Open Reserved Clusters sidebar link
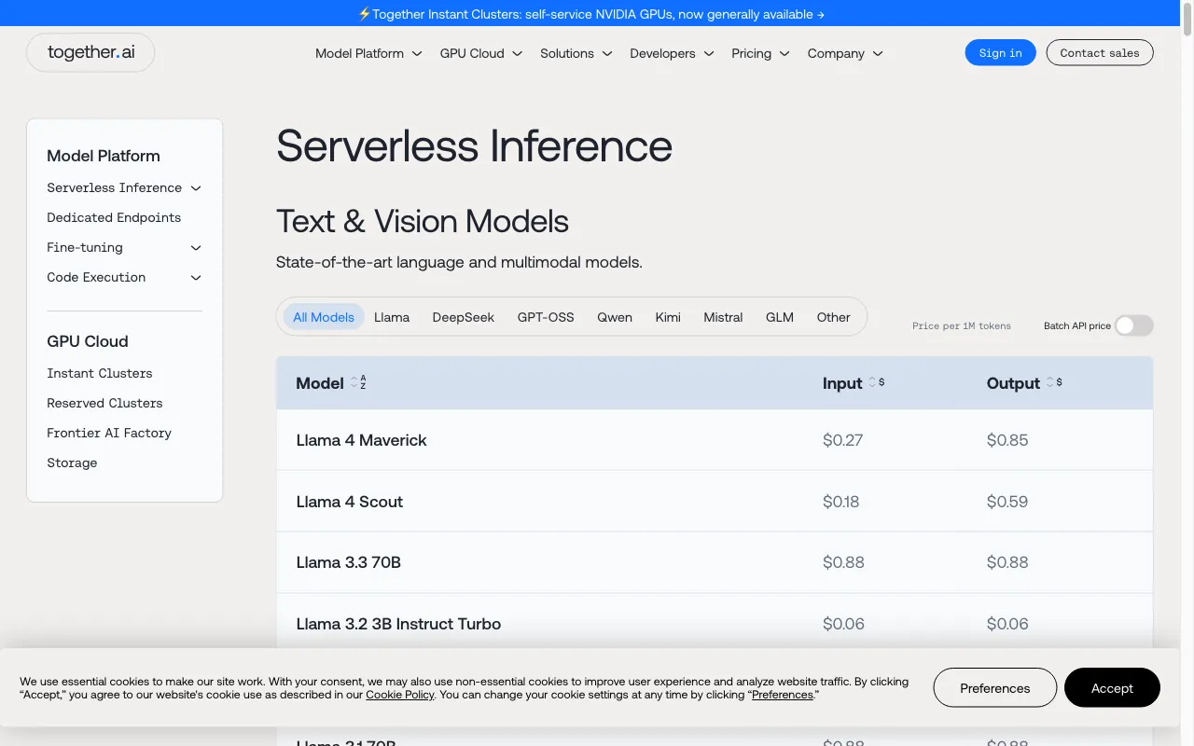Screen dimensions: 1194x746 tap(104, 403)
